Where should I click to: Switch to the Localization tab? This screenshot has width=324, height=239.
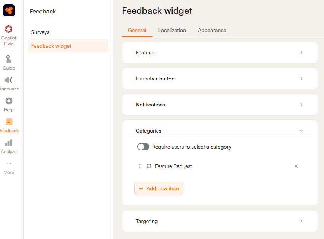pos(172,30)
